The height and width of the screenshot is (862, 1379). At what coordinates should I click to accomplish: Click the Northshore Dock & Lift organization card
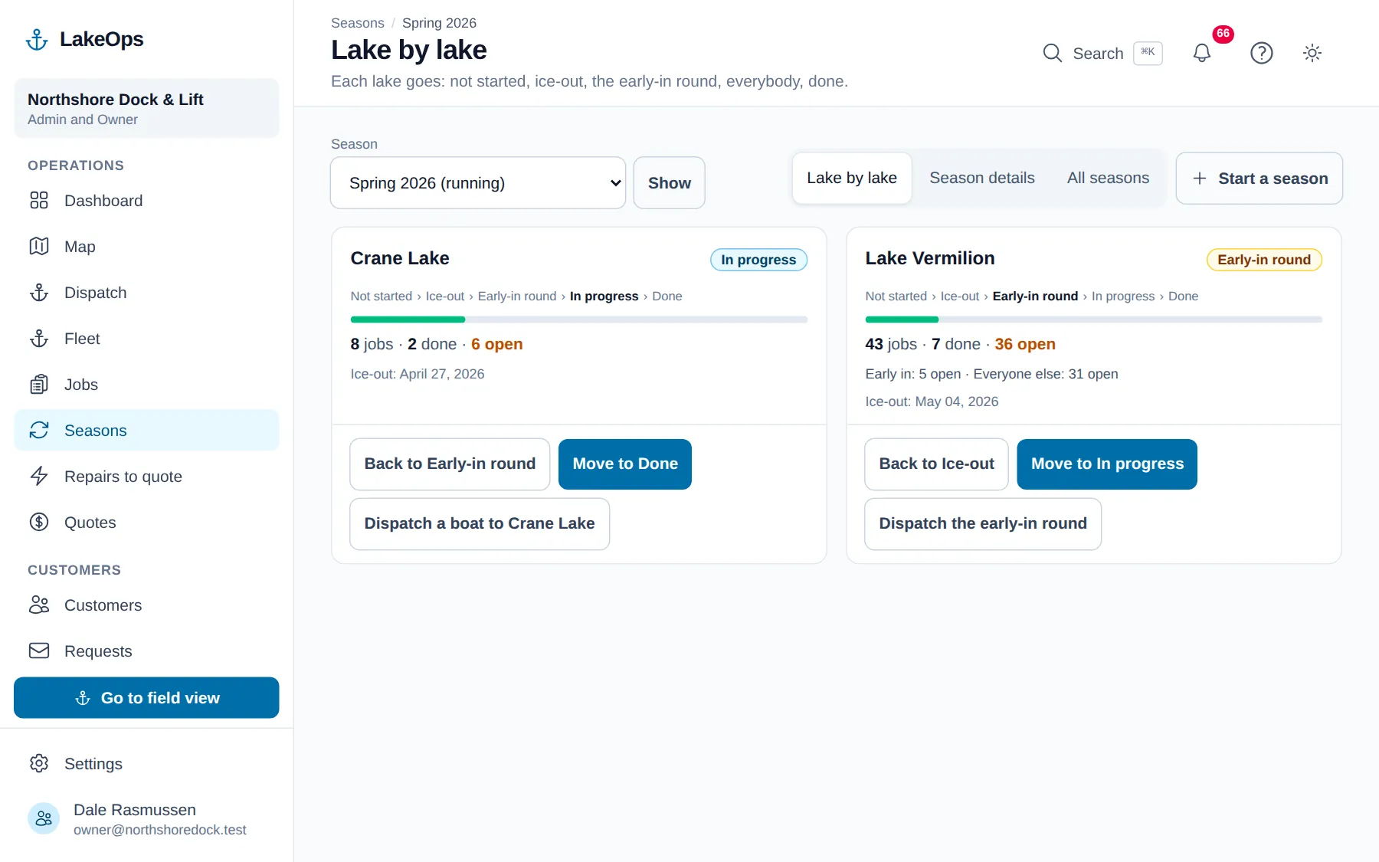tap(146, 109)
